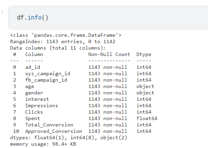Click the interest column name
Viewport: 208px width, 148px height.
[37, 99]
